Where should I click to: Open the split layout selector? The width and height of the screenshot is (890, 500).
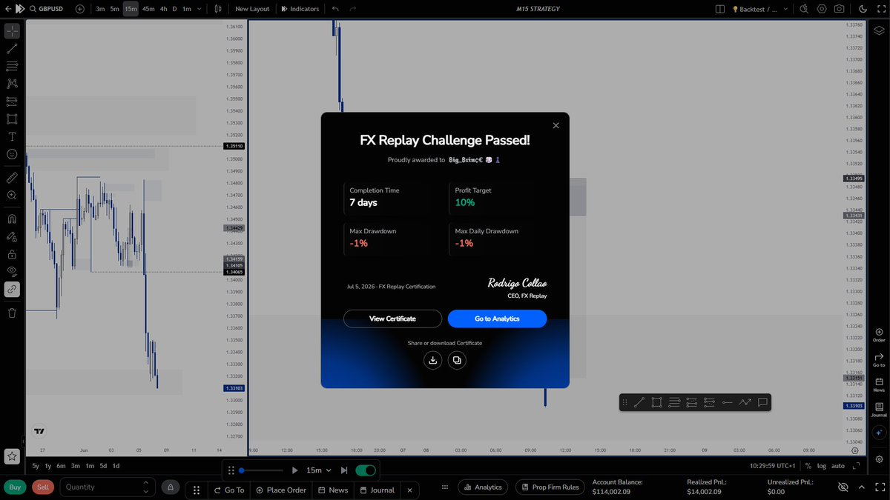(719, 9)
